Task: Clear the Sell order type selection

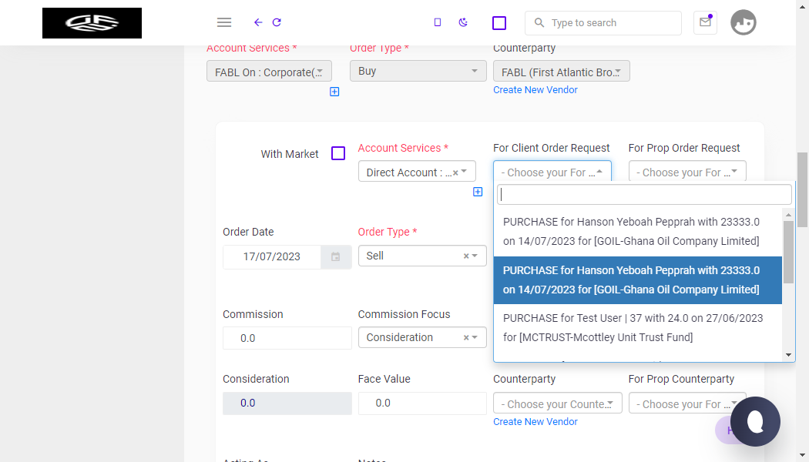Action: [466, 256]
